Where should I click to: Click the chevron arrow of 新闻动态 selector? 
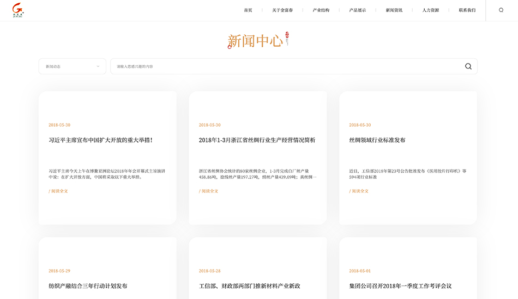pyautogui.click(x=98, y=66)
